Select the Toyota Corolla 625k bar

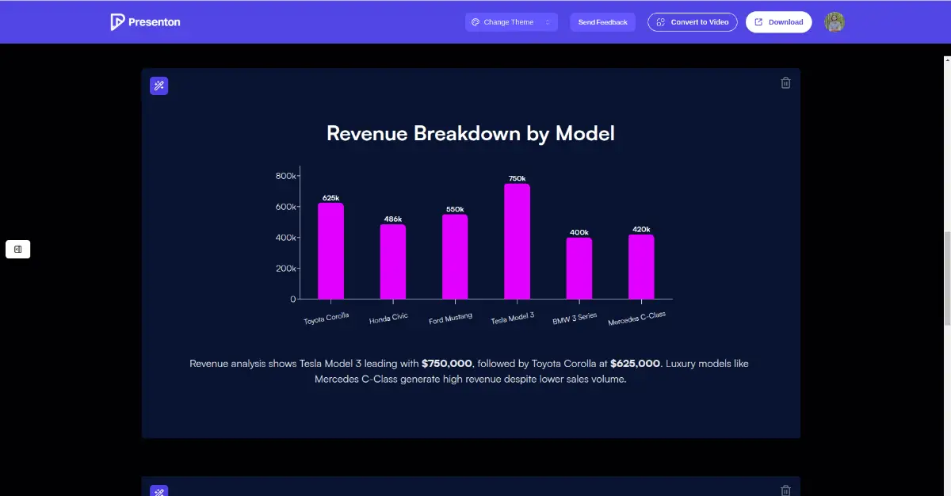click(330, 251)
